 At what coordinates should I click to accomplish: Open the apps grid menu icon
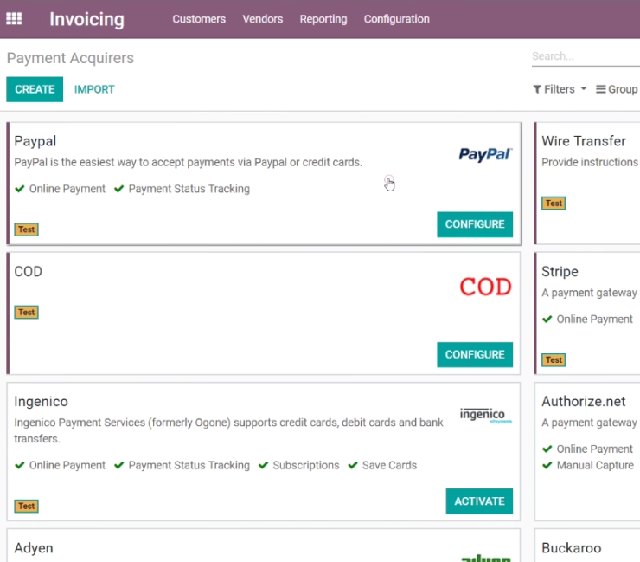tap(14, 19)
